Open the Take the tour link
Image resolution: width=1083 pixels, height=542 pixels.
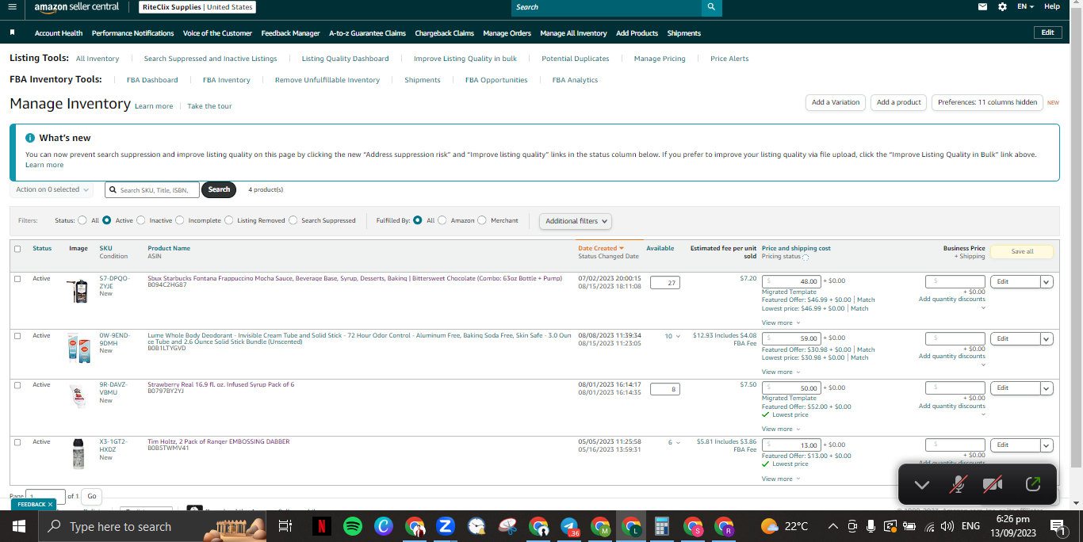coord(209,106)
